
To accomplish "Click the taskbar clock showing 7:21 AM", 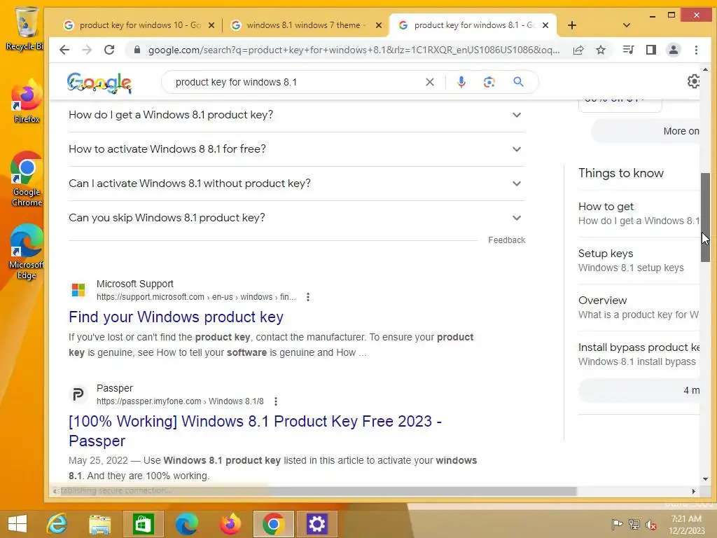I will coord(686,525).
